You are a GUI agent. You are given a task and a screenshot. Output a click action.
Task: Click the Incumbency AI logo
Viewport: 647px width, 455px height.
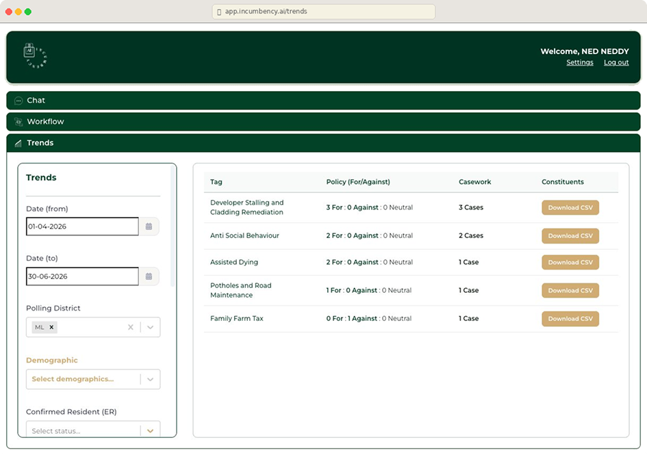pyautogui.click(x=35, y=55)
